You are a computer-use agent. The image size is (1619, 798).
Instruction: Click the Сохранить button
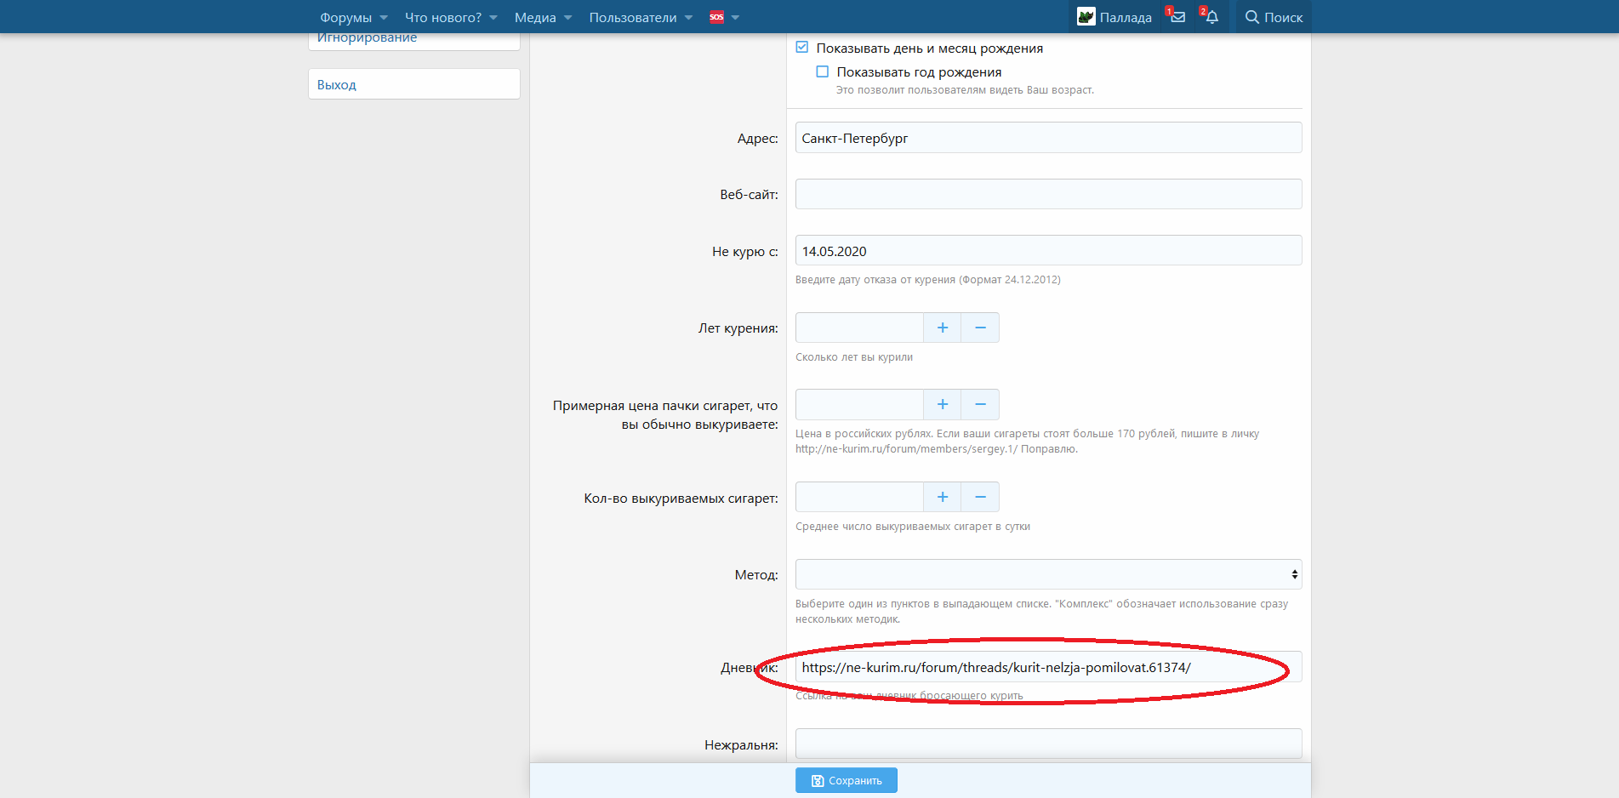847,780
